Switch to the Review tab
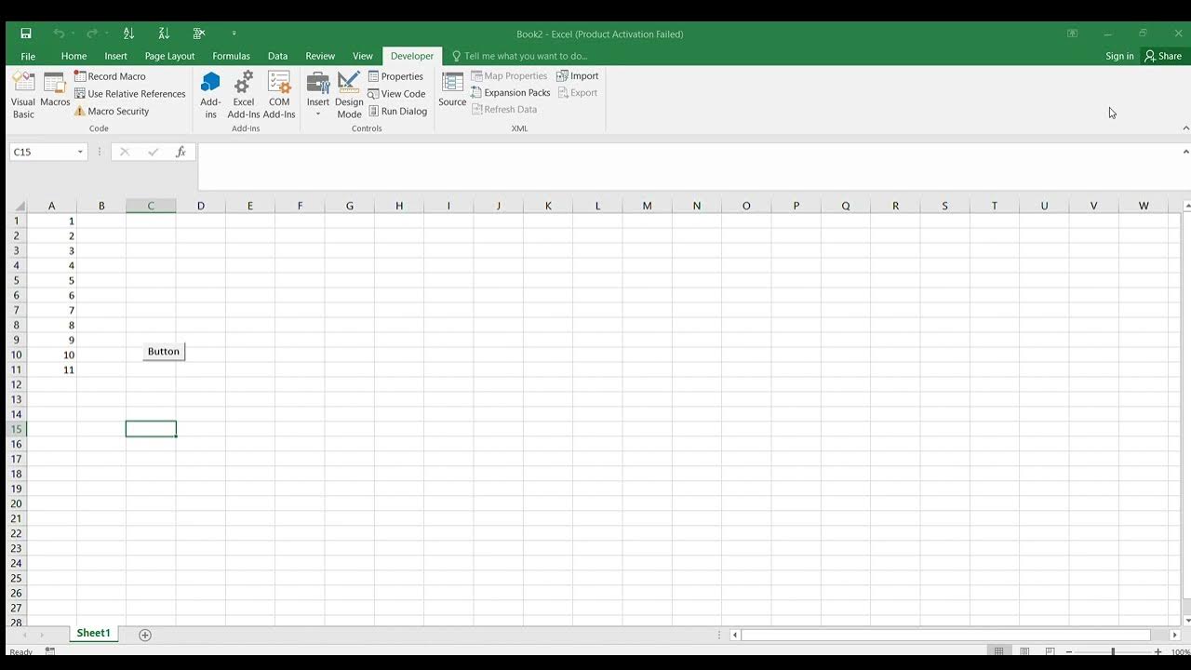This screenshot has width=1191, height=670. point(320,56)
